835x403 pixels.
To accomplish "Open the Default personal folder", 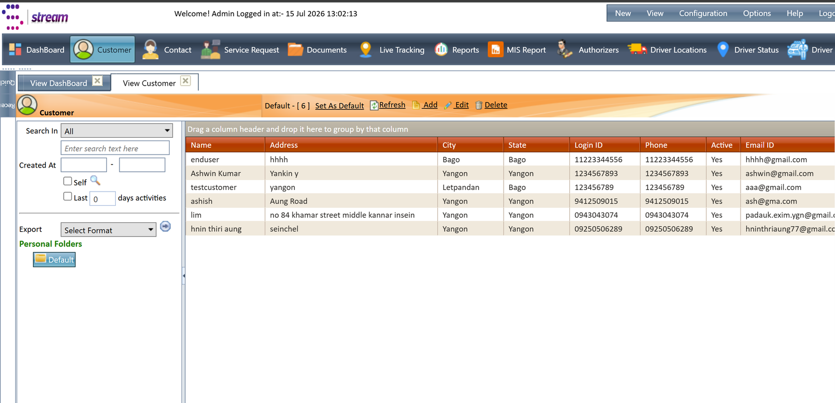I will click(x=54, y=259).
